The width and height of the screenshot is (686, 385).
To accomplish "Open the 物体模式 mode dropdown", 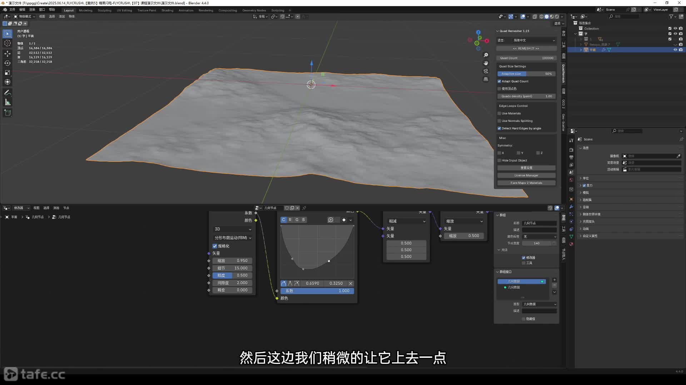I will [x=24, y=16].
